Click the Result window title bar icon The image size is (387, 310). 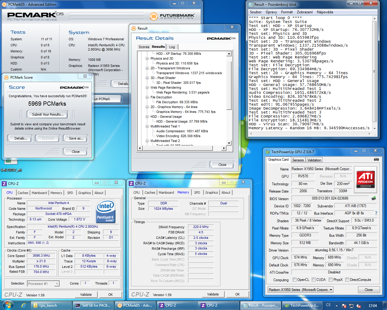134,28
